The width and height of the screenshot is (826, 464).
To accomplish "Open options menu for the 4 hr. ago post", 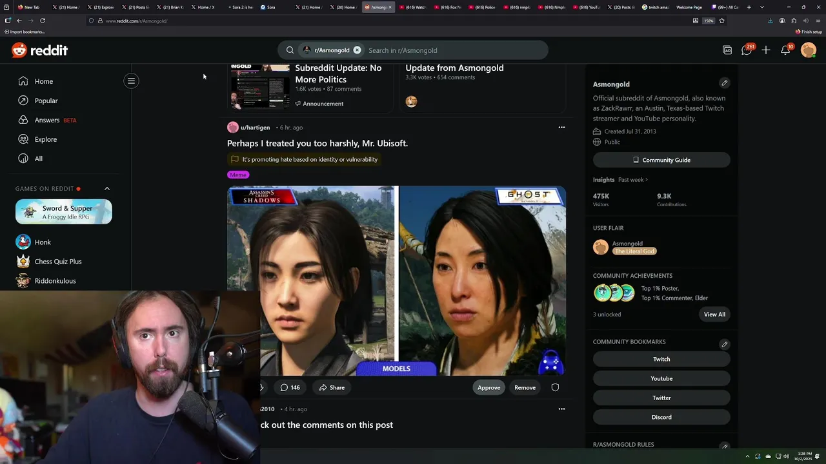I will [561, 409].
